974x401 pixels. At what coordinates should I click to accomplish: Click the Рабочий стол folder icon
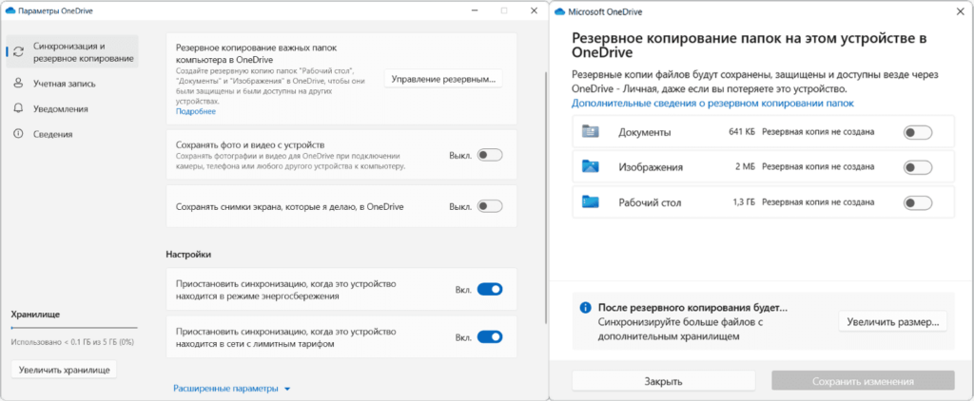pos(590,201)
